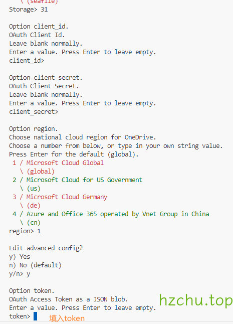Click the (cn) value text
Viewport: 233px width, 324px height.
34,223
